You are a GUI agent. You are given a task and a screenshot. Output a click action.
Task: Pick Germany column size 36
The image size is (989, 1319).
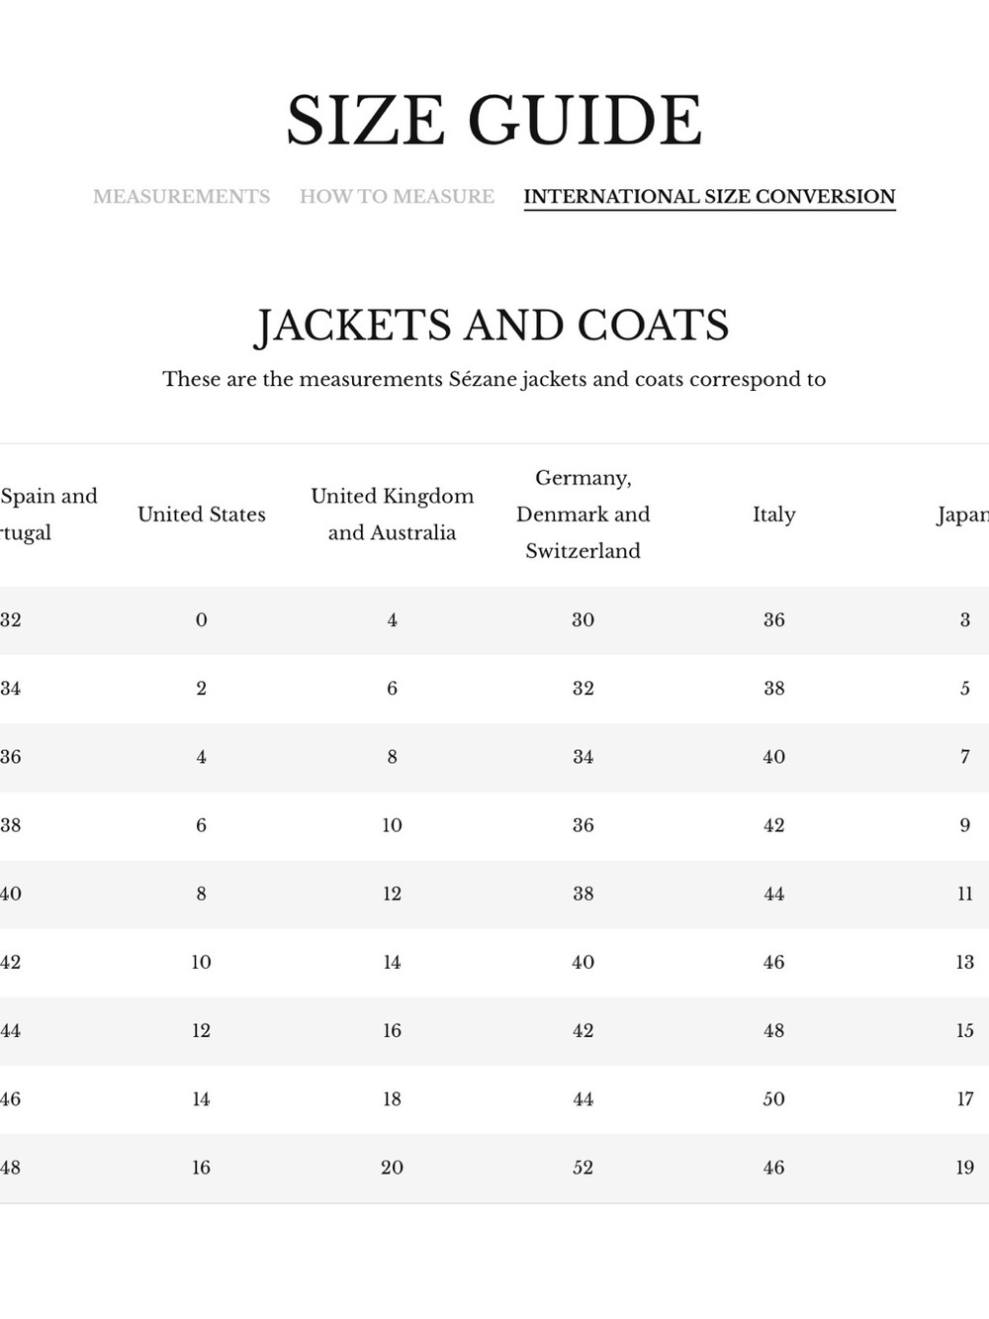[x=584, y=825]
